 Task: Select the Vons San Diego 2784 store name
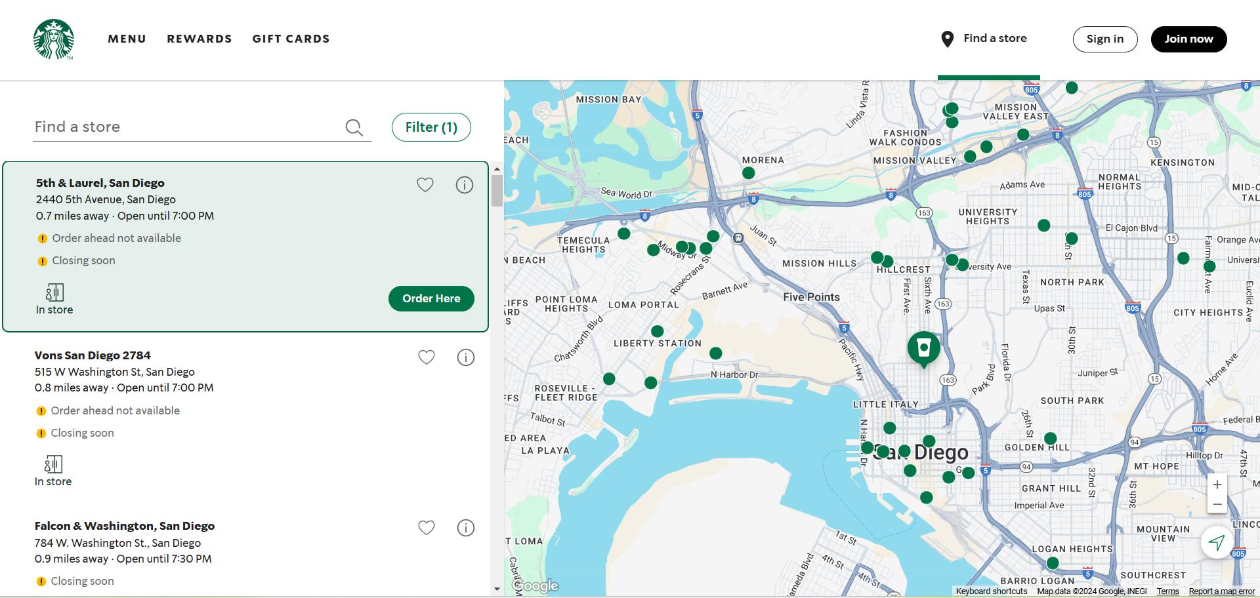click(x=93, y=355)
